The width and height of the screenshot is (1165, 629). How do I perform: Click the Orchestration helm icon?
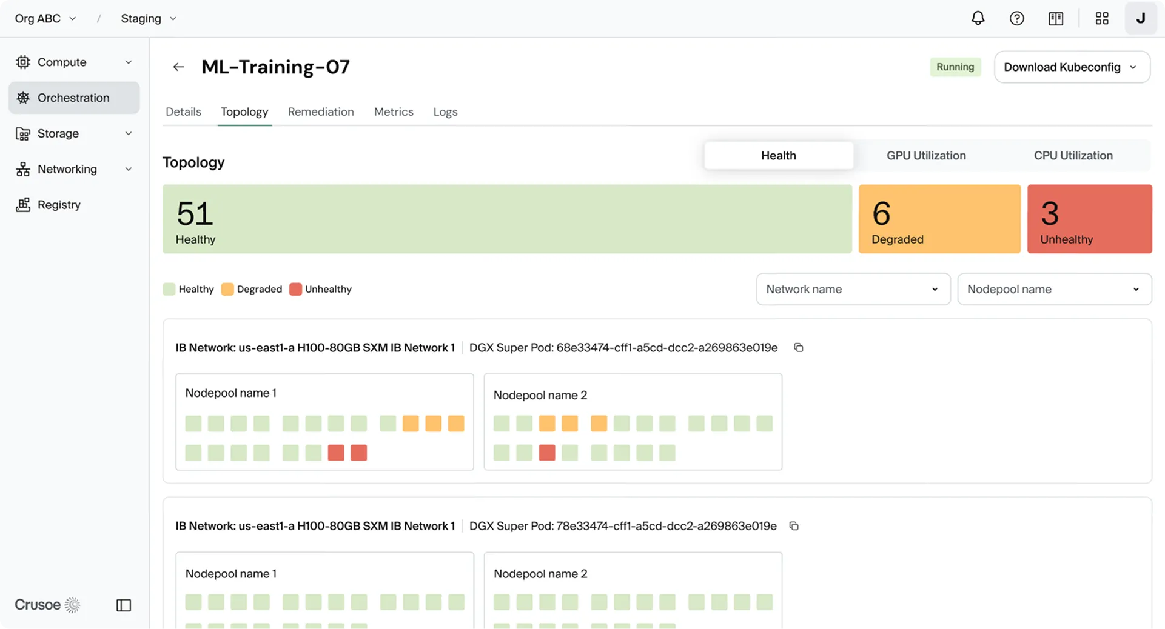tap(23, 98)
